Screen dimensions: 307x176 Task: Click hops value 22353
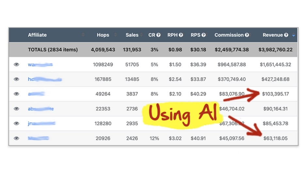[103, 109]
